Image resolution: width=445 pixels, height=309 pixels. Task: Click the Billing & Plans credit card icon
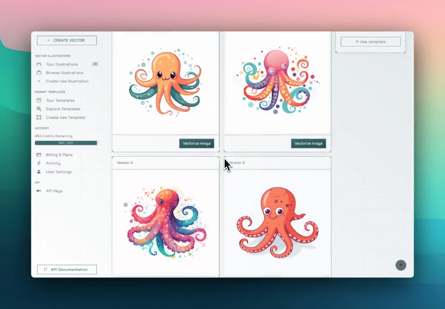(x=39, y=154)
